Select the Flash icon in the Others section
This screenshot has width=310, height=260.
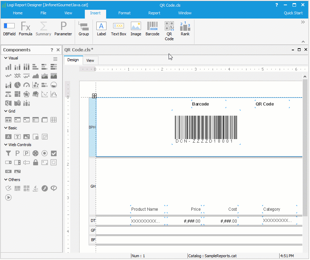45,188
